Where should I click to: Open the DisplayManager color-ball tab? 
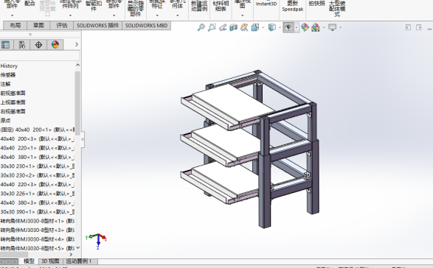click(55, 45)
